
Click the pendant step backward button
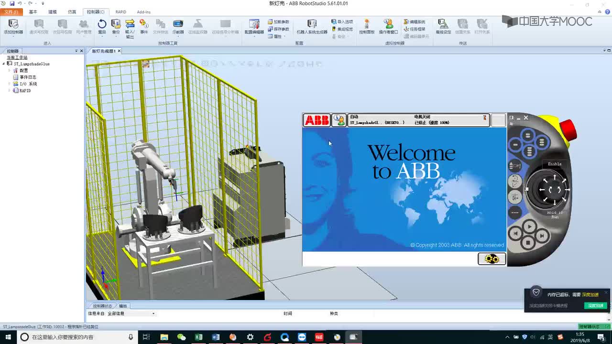pyautogui.click(x=515, y=234)
